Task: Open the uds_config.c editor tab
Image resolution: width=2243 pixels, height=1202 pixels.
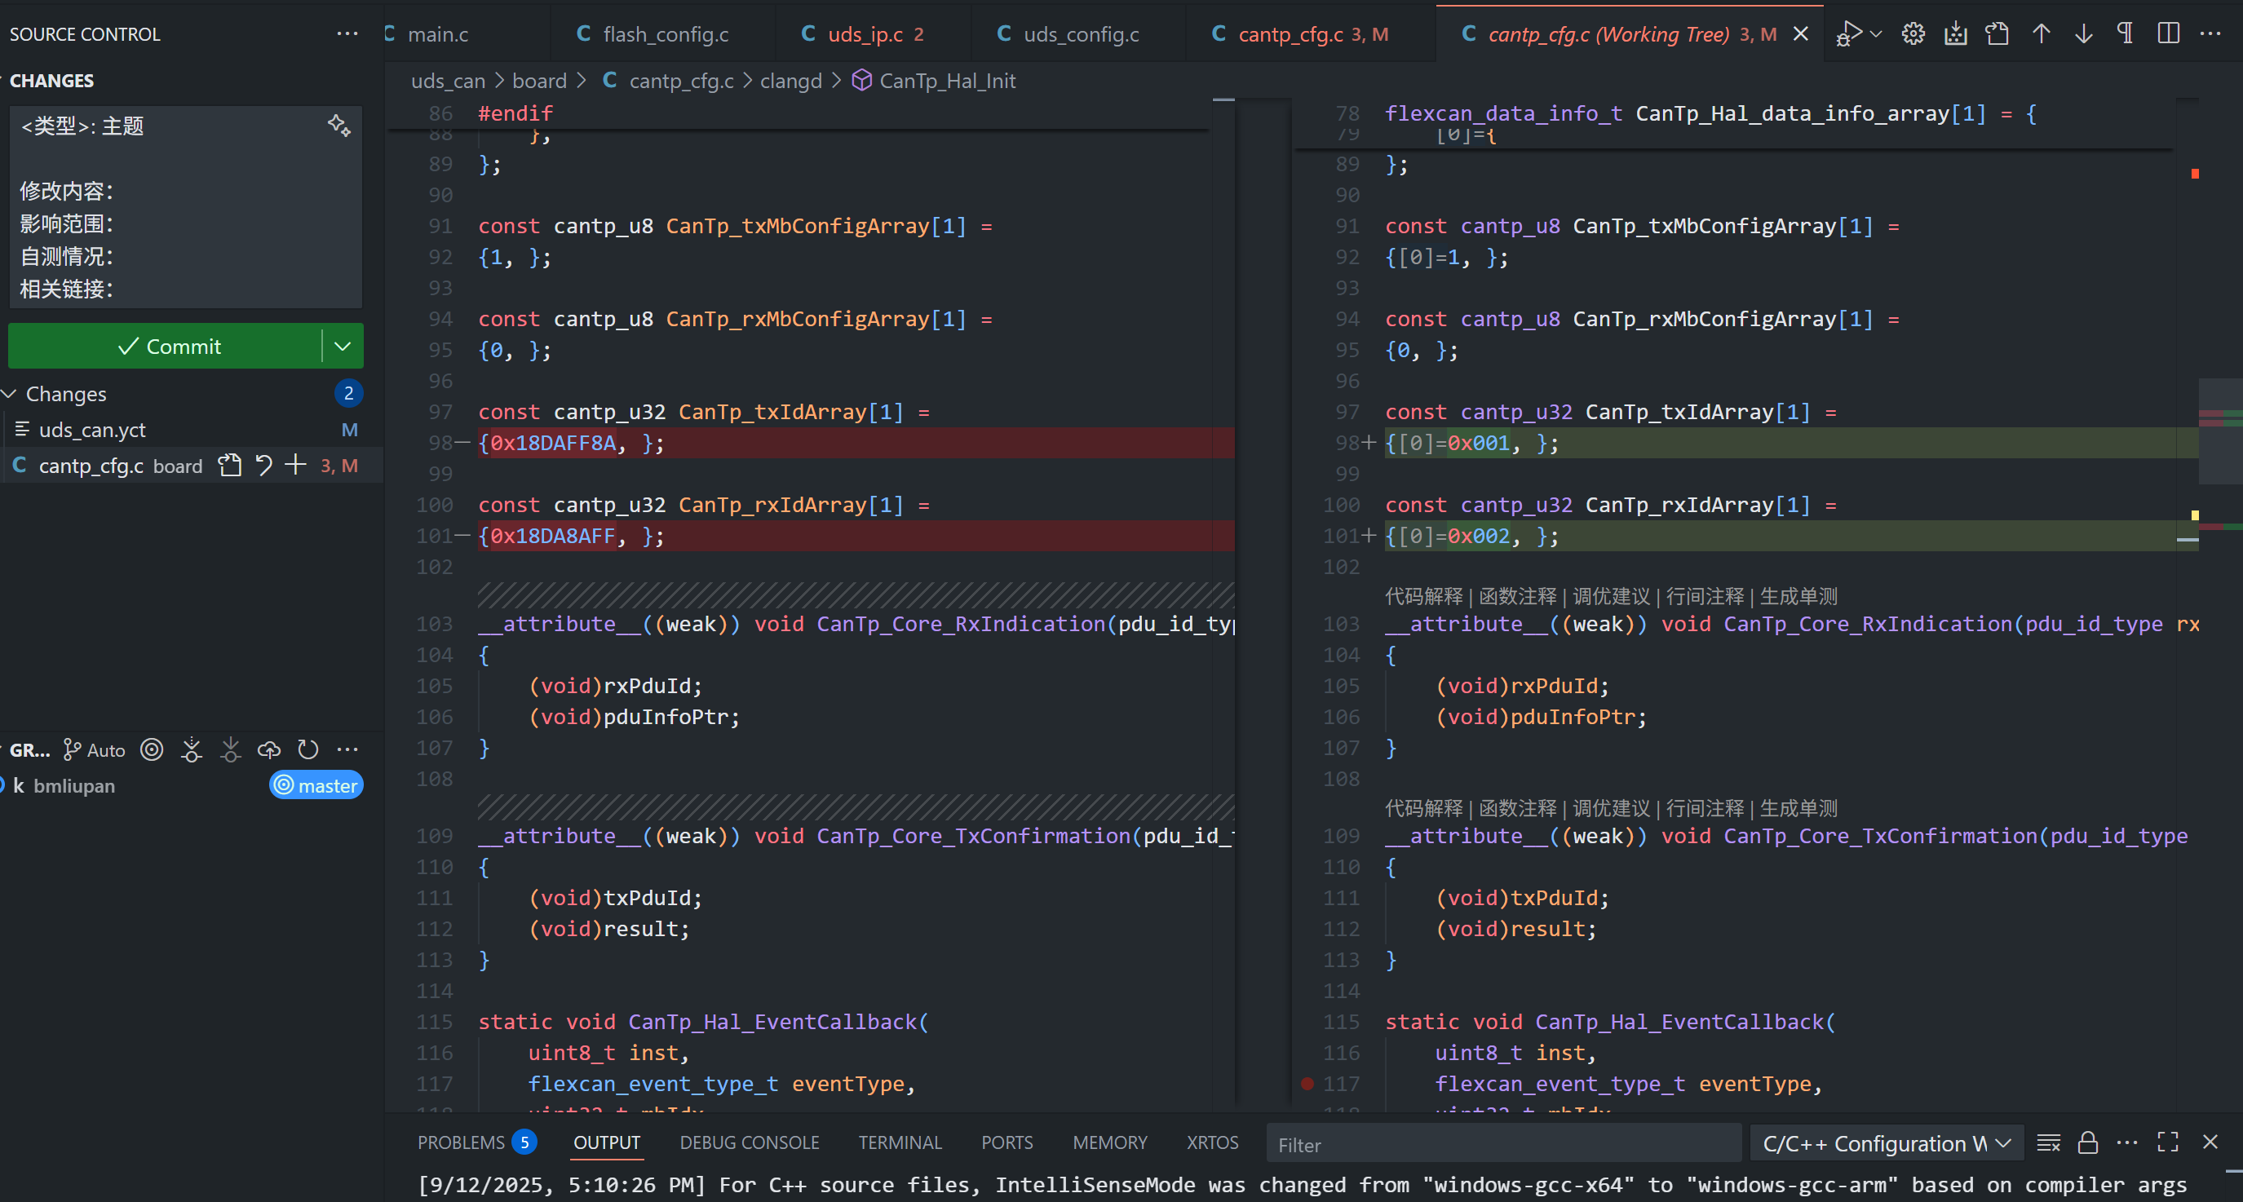Action: pos(1081,34)
